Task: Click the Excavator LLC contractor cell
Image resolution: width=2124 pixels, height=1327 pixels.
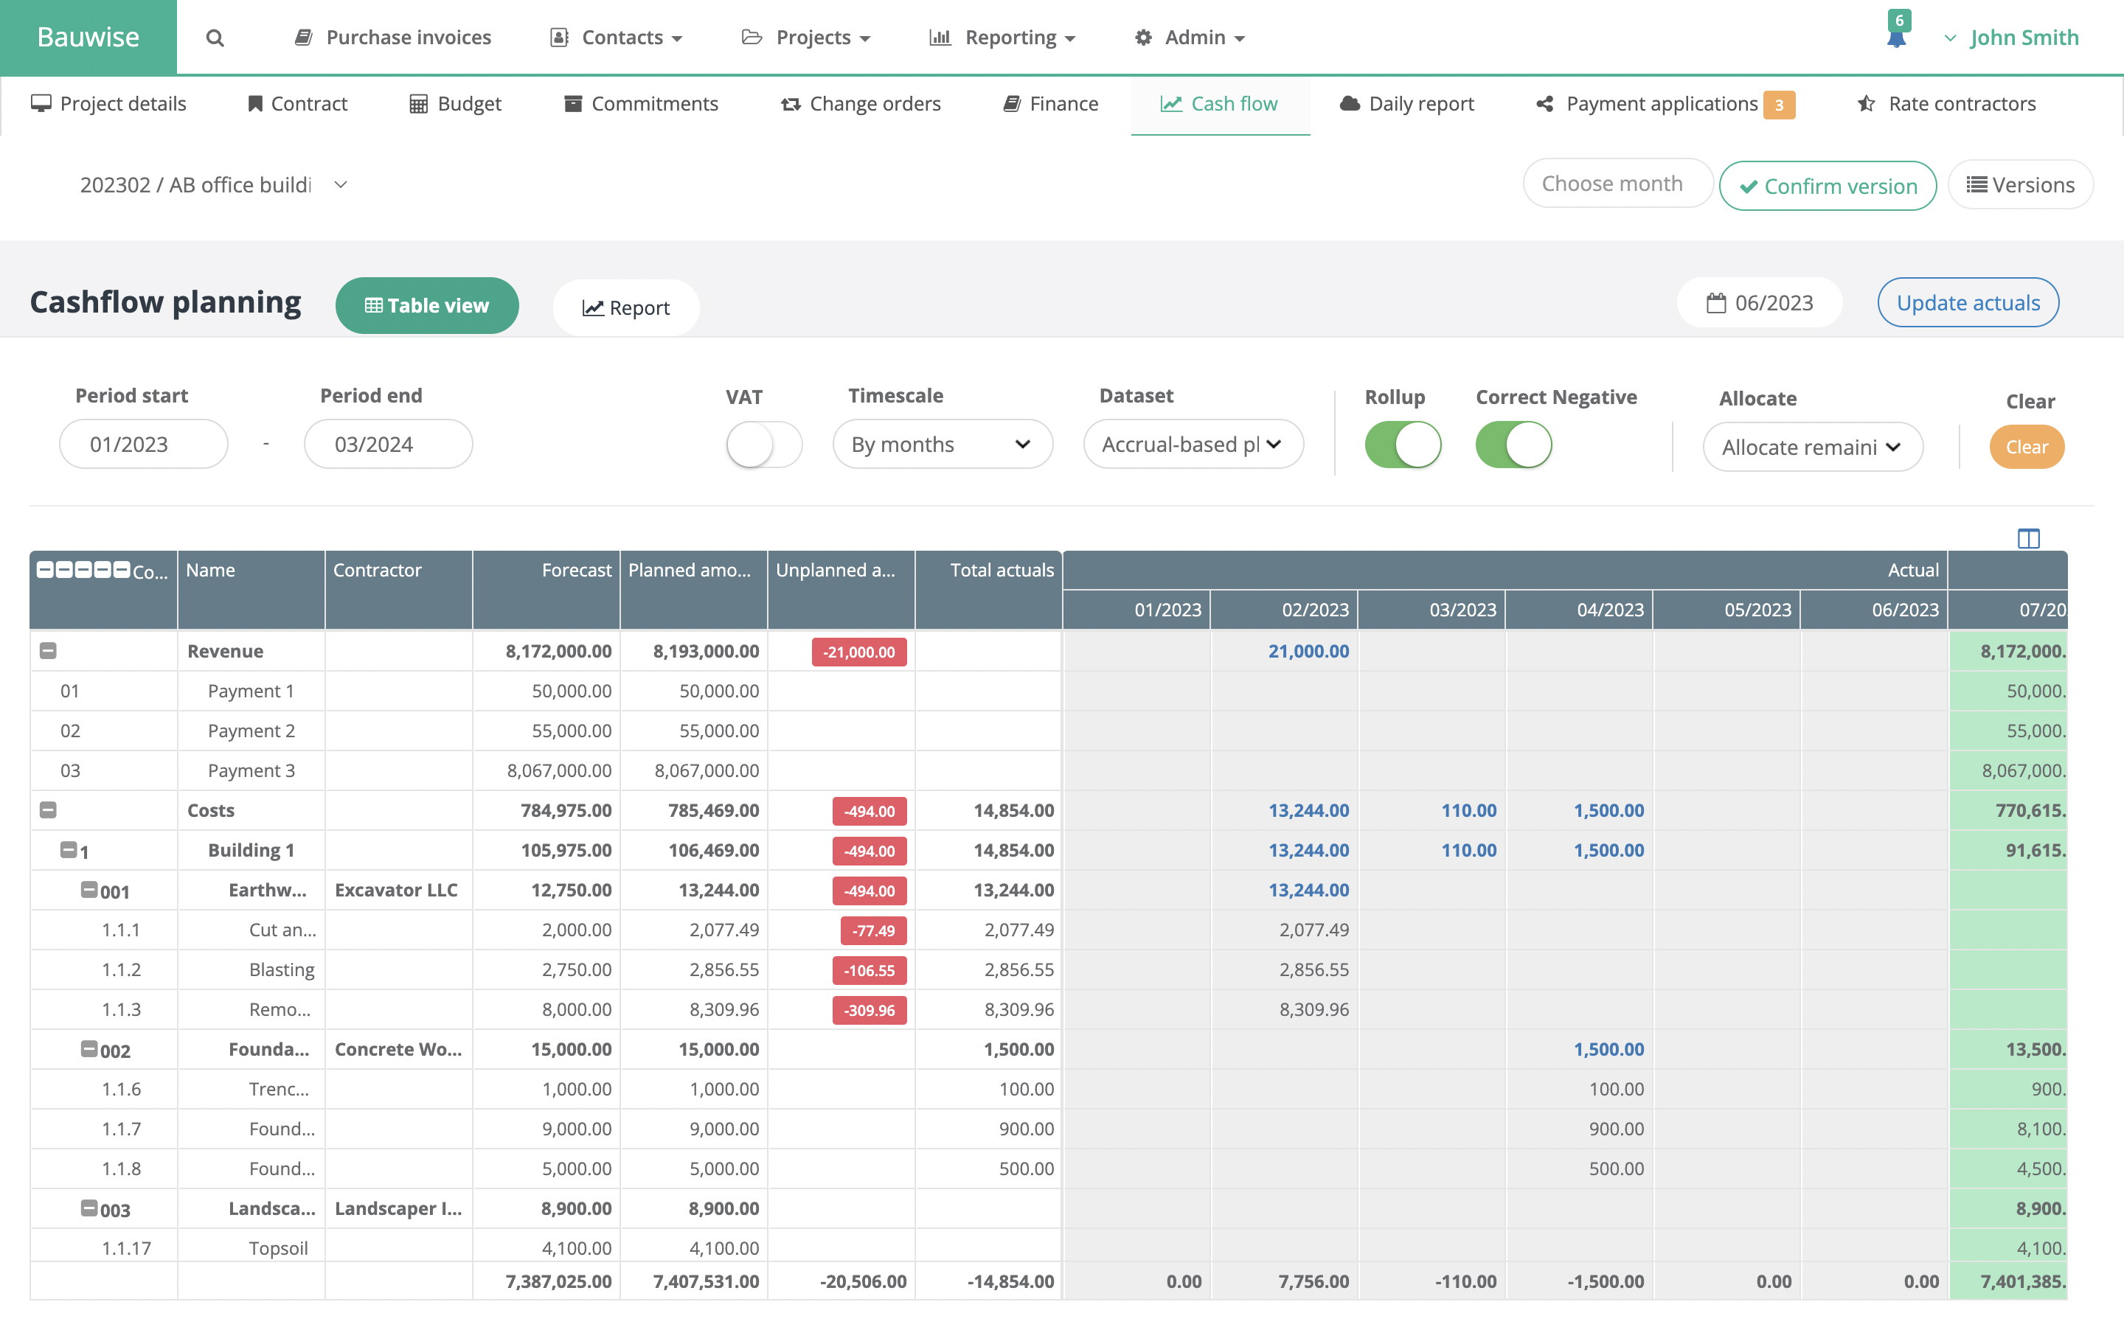Action: click(x=398, y=890)
